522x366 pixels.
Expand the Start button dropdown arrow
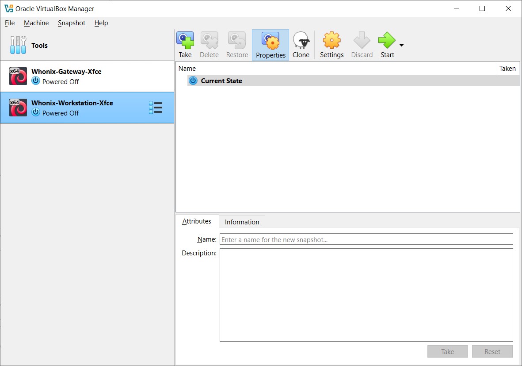tap(401, 45)
